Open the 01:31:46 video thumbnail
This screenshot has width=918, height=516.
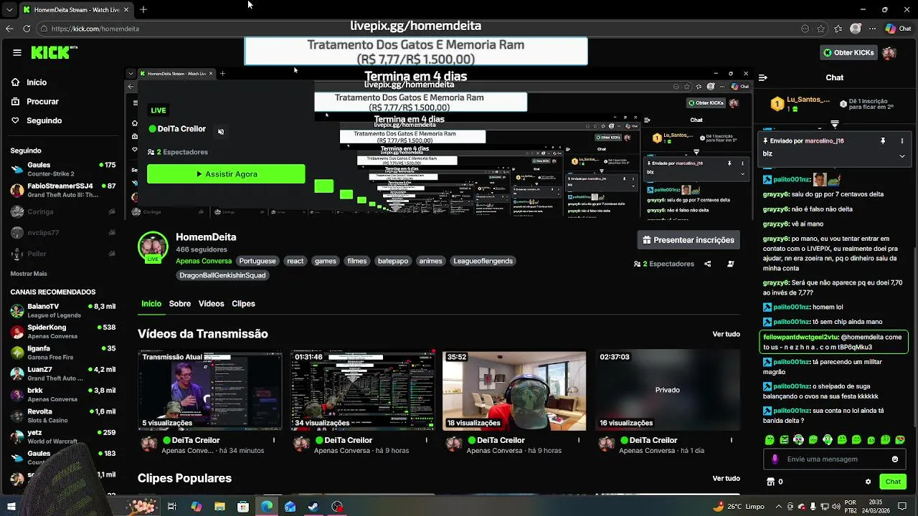[362, 391]
